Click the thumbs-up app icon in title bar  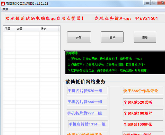[3, 3]
